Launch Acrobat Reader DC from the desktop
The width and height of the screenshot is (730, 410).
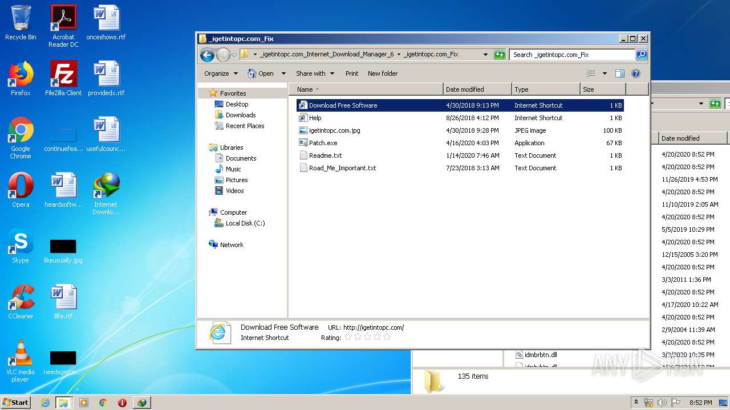tap(63, 26)
